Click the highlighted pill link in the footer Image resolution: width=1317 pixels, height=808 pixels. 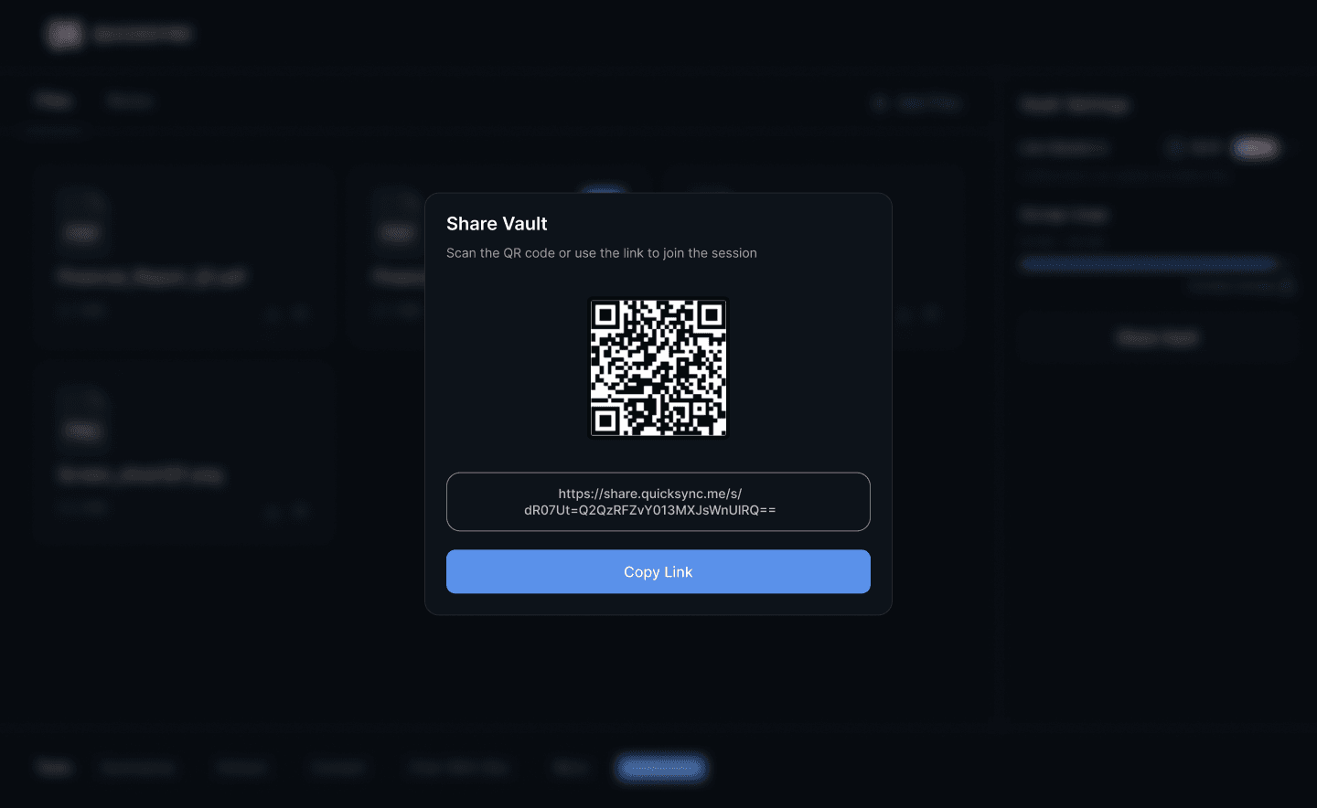(660, 768)
